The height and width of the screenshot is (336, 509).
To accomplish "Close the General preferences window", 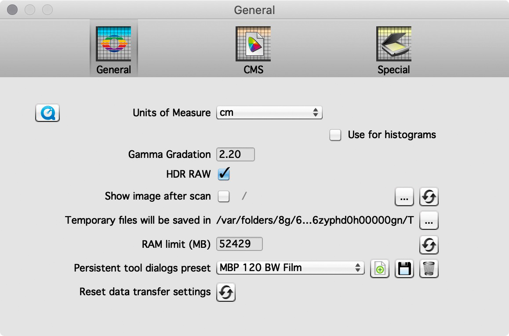I will [x=12, y=9].
